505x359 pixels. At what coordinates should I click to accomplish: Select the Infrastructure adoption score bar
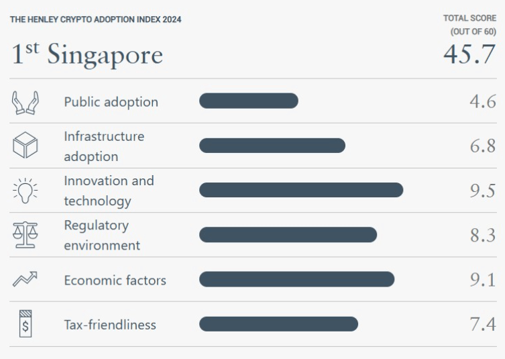click(x=272, y=146)
